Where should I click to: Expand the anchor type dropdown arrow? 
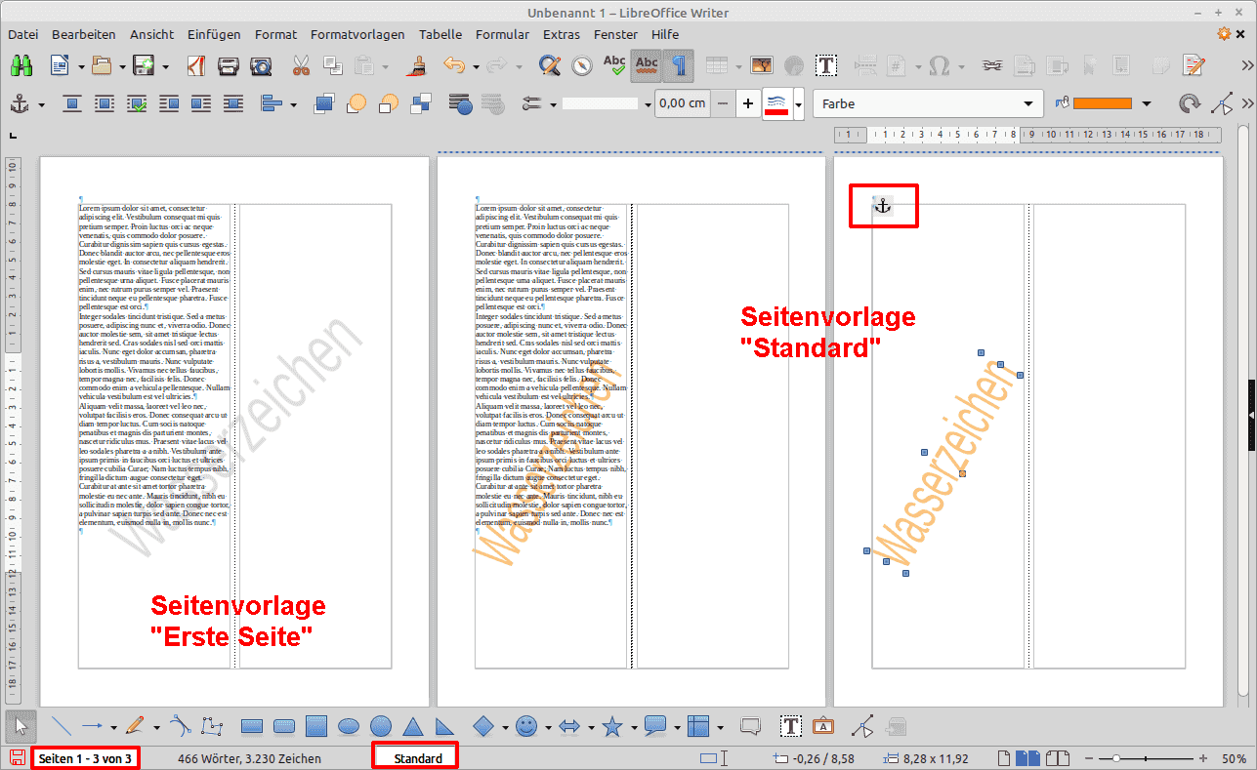[41, 103]
